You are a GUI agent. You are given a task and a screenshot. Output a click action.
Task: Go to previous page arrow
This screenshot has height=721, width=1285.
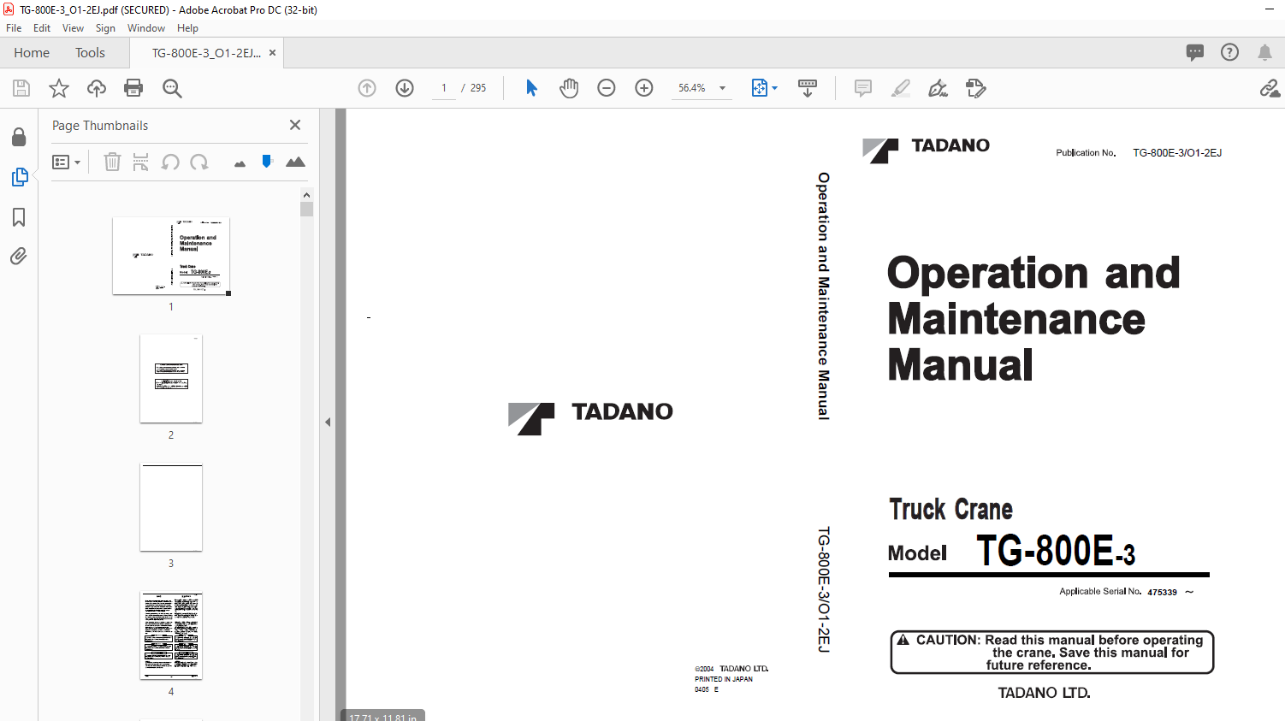(x=367, y=88)
